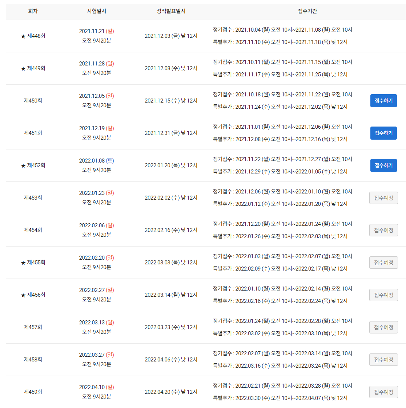Viewport: 406px width, 408px height.
Task: Click exam date 2022.02.06 (일)
Action: click(96, 225)
